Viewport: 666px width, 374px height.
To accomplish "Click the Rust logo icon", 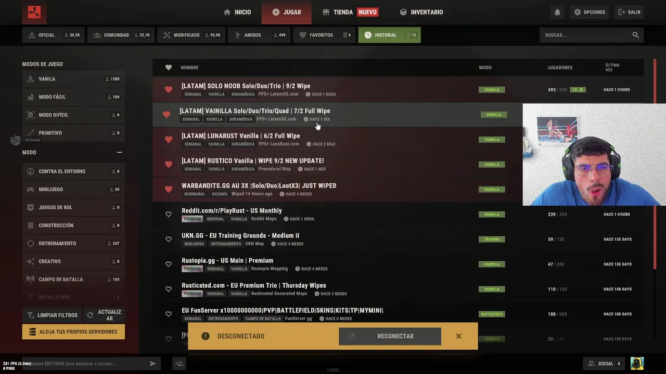I will tap(34, 12).
